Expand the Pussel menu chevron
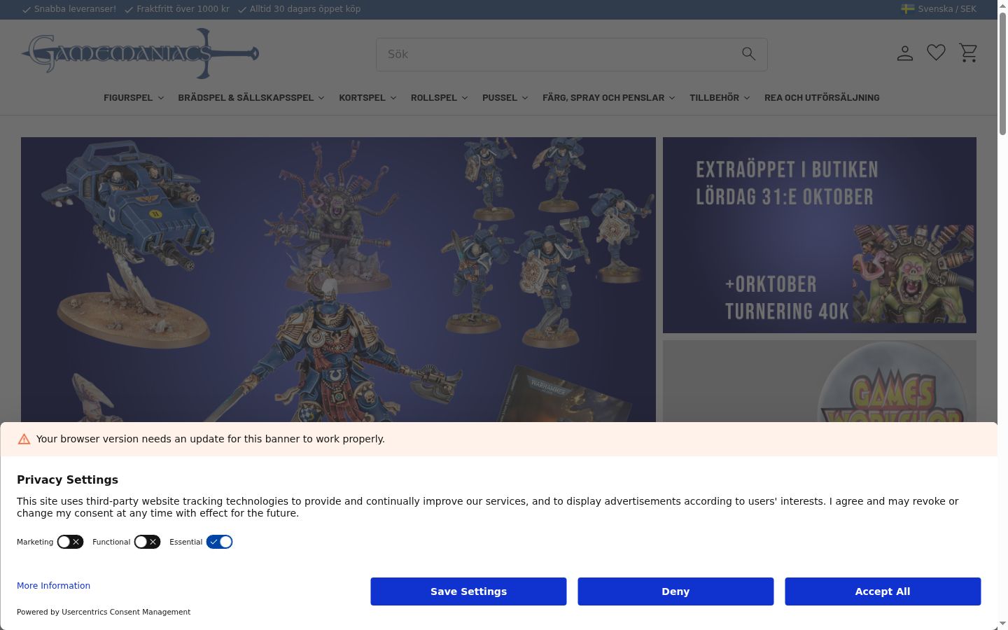This screenshot has width=1008, height=630. (x=525, y=98)
